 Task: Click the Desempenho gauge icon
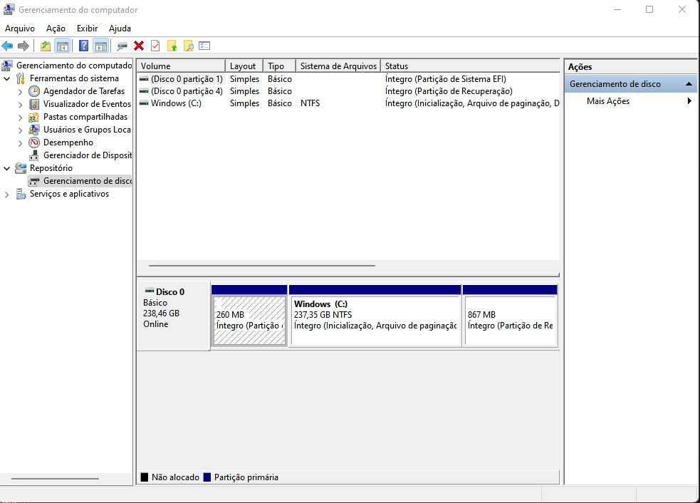[34, 142]
